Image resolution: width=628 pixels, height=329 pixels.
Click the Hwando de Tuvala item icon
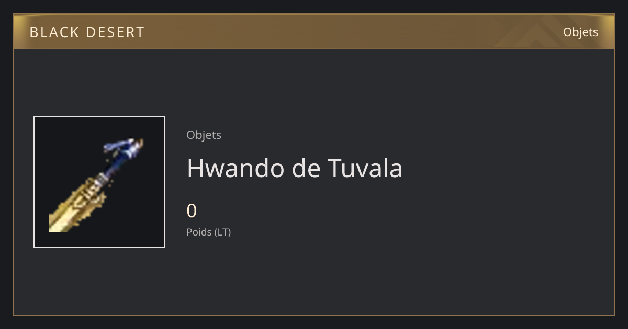coord(99,182)
